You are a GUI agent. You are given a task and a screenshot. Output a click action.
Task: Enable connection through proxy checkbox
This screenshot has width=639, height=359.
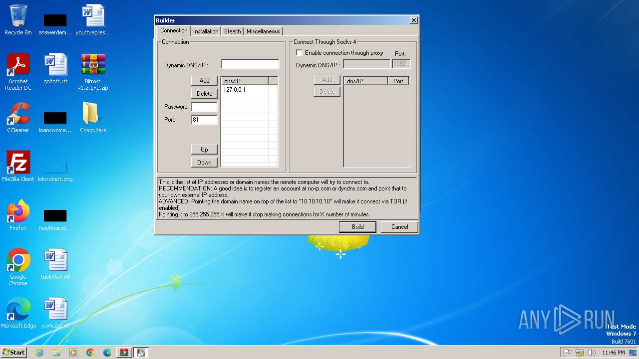click(x=300, y=53)
